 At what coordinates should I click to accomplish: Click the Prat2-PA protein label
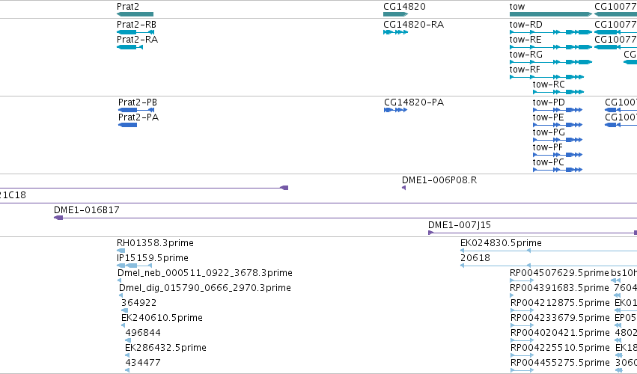tap(138, 117)
